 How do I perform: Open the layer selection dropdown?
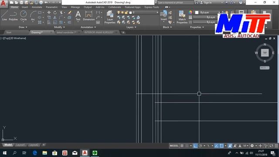pyautogui.click(x=137, y=13)
